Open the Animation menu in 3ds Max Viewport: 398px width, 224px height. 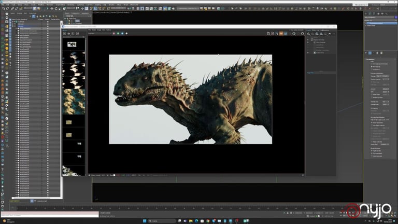coord(50,5)
